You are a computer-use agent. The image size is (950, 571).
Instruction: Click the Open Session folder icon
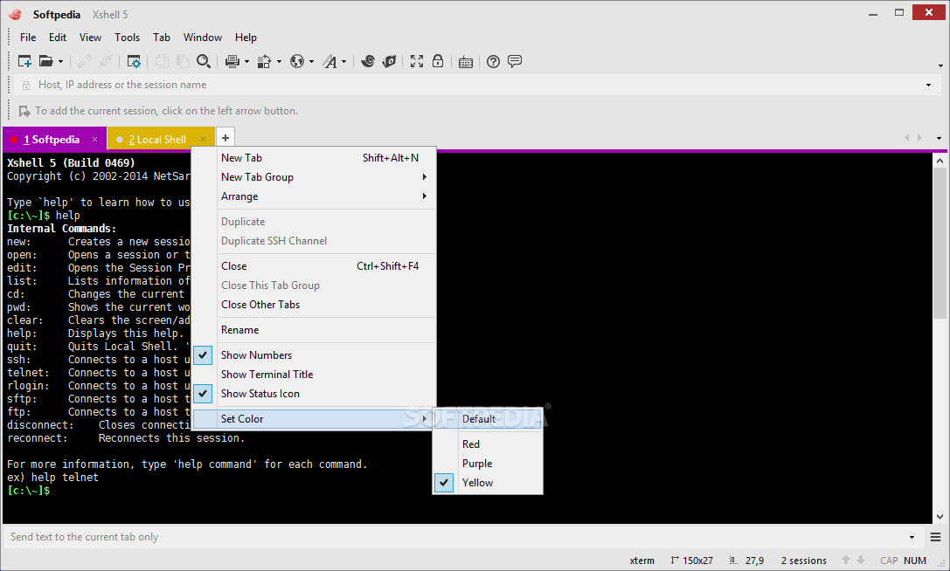pos(46,61)
